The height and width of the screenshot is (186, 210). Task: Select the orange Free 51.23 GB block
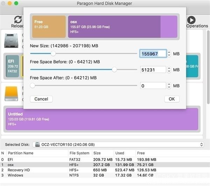49,27
